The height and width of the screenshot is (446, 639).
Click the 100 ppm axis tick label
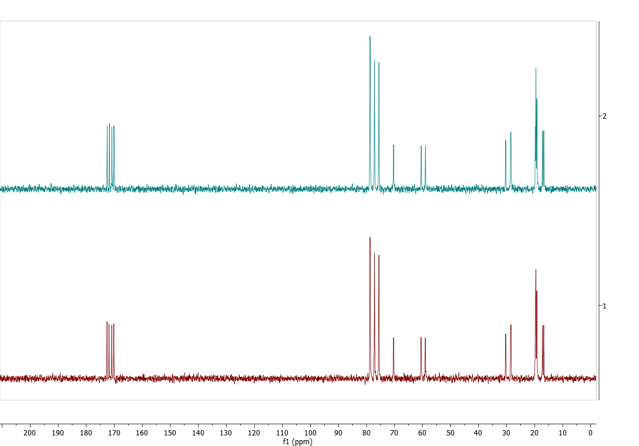click(x=310, y=433)
